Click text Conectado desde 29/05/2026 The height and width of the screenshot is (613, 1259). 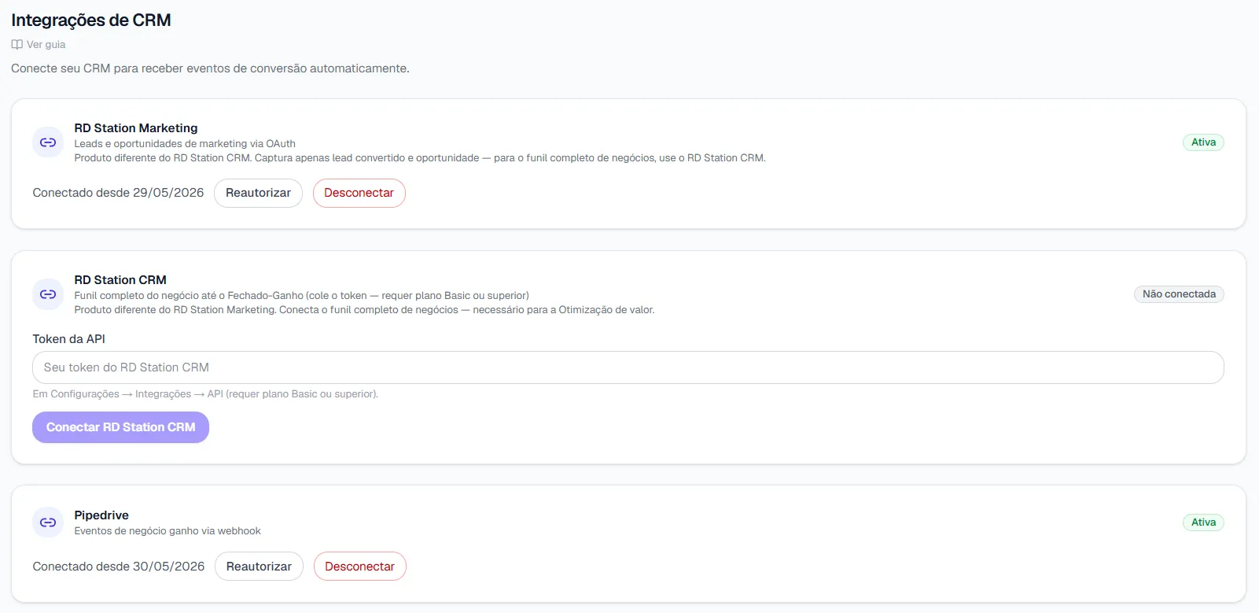[118, 193]
